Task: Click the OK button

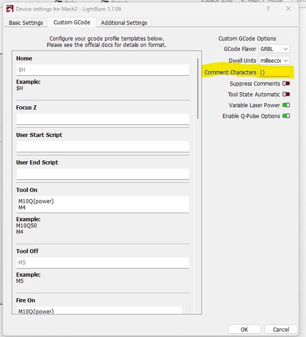Action: coord(244,329)
